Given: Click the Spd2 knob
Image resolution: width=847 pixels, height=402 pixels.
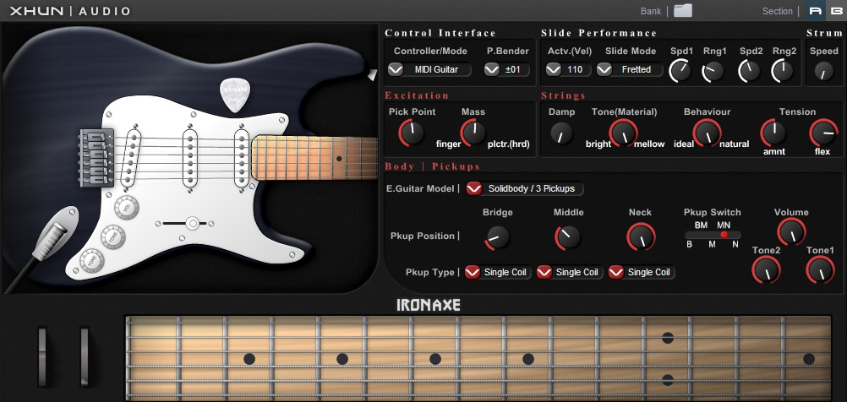Looking at the screenshot, I should point(749,71).
